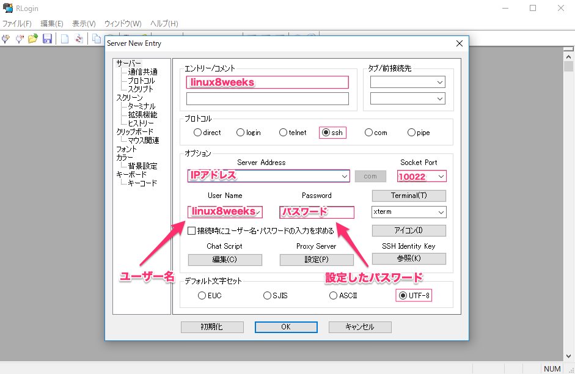Expand the Server Address combo box
Screen dimensions: 575x374
(x=345, y=177)
